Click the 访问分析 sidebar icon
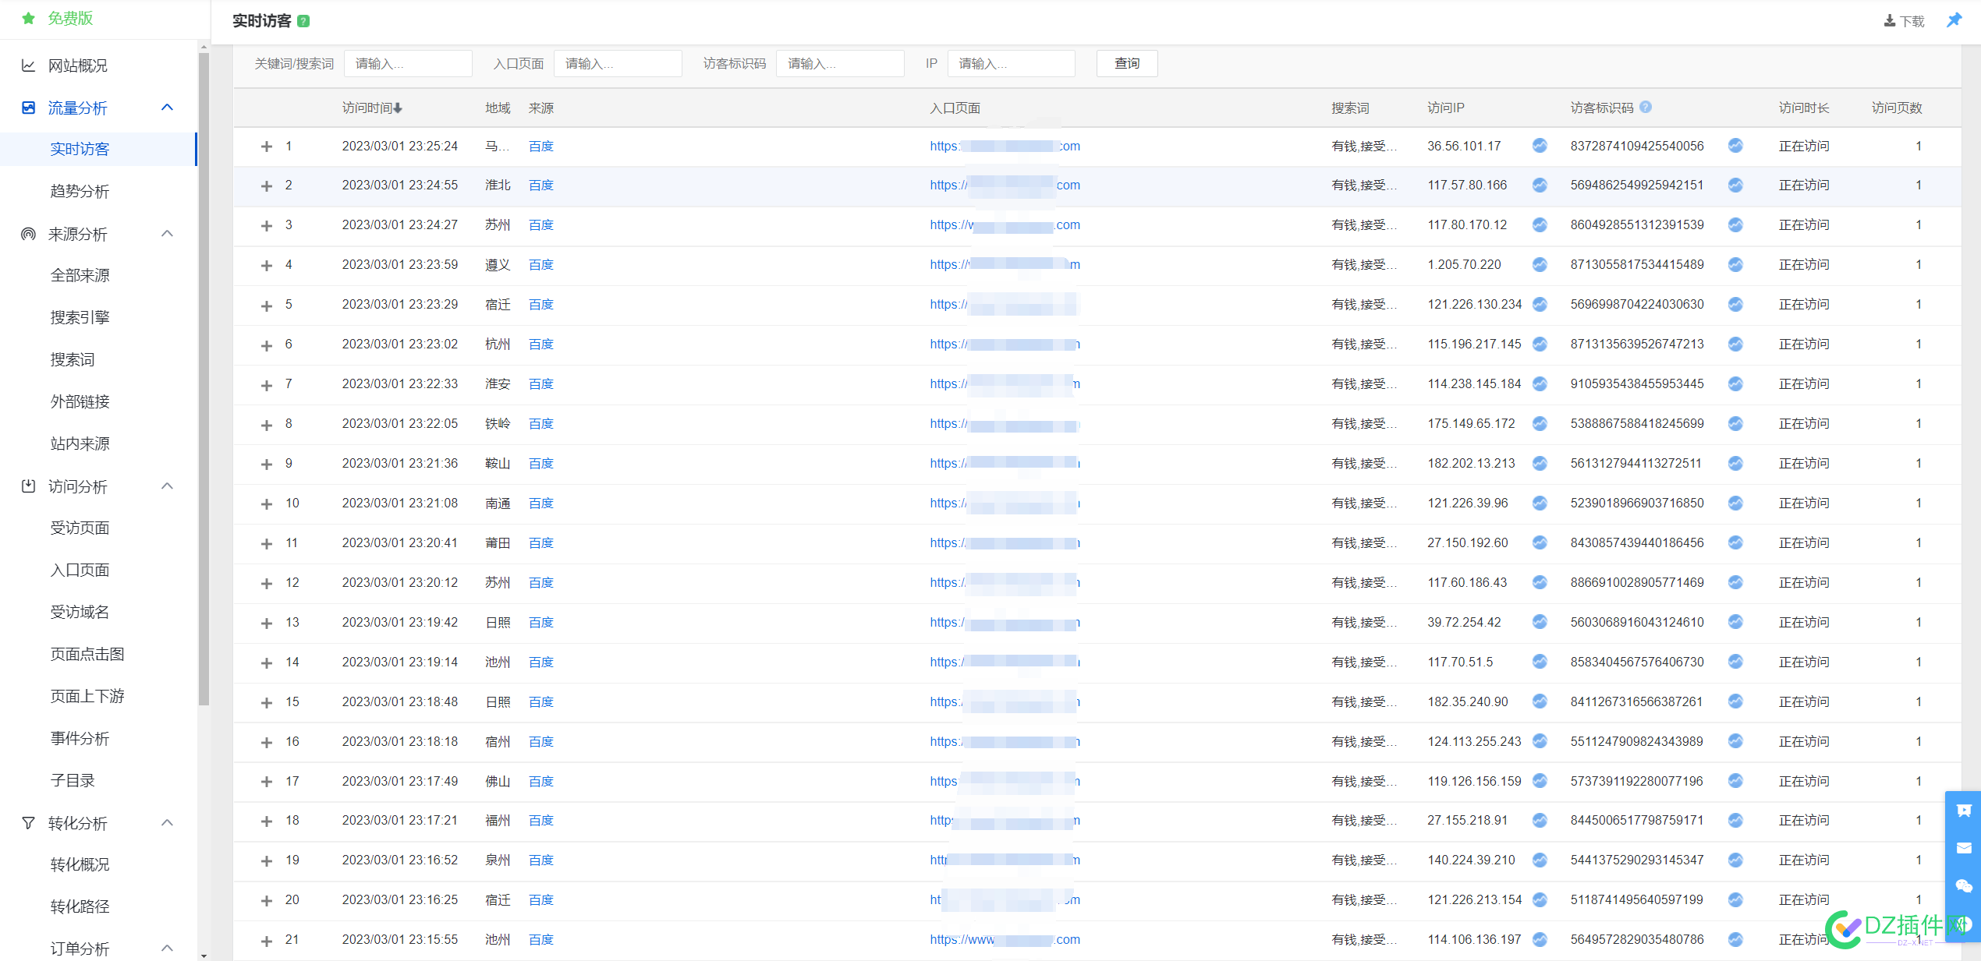1981x961 pixels. pos(28,486)
